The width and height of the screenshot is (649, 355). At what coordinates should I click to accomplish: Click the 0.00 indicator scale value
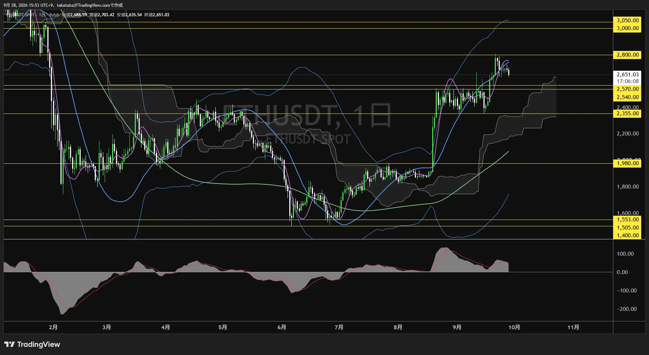pyautogui.click(x=622, y=272)
